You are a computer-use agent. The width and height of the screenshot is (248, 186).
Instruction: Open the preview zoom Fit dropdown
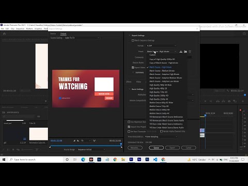(x=86, y=141)
